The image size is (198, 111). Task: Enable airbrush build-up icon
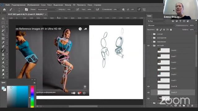pyautogui.click(x=97, y=10)
